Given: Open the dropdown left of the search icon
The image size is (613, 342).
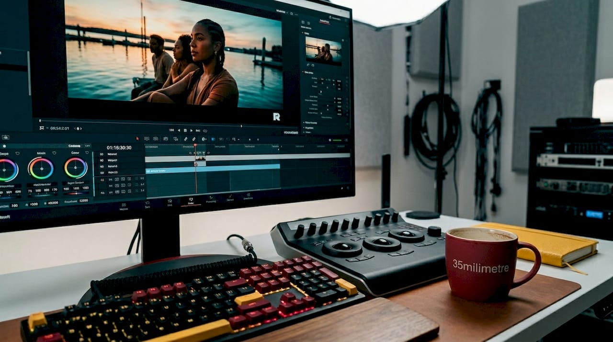Looking at the screenshot, I should (282, 11).
